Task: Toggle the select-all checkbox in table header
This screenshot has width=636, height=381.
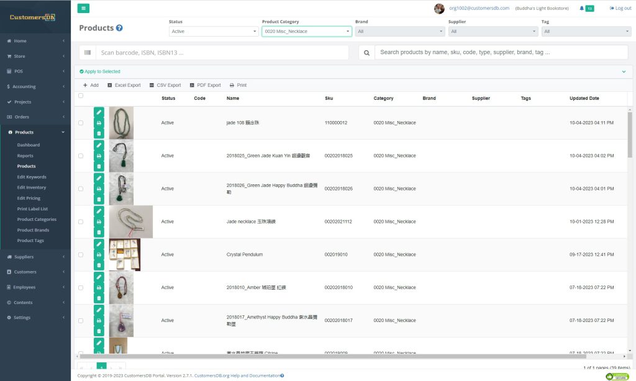Action: pyautogui.click(x=81, y=96)
